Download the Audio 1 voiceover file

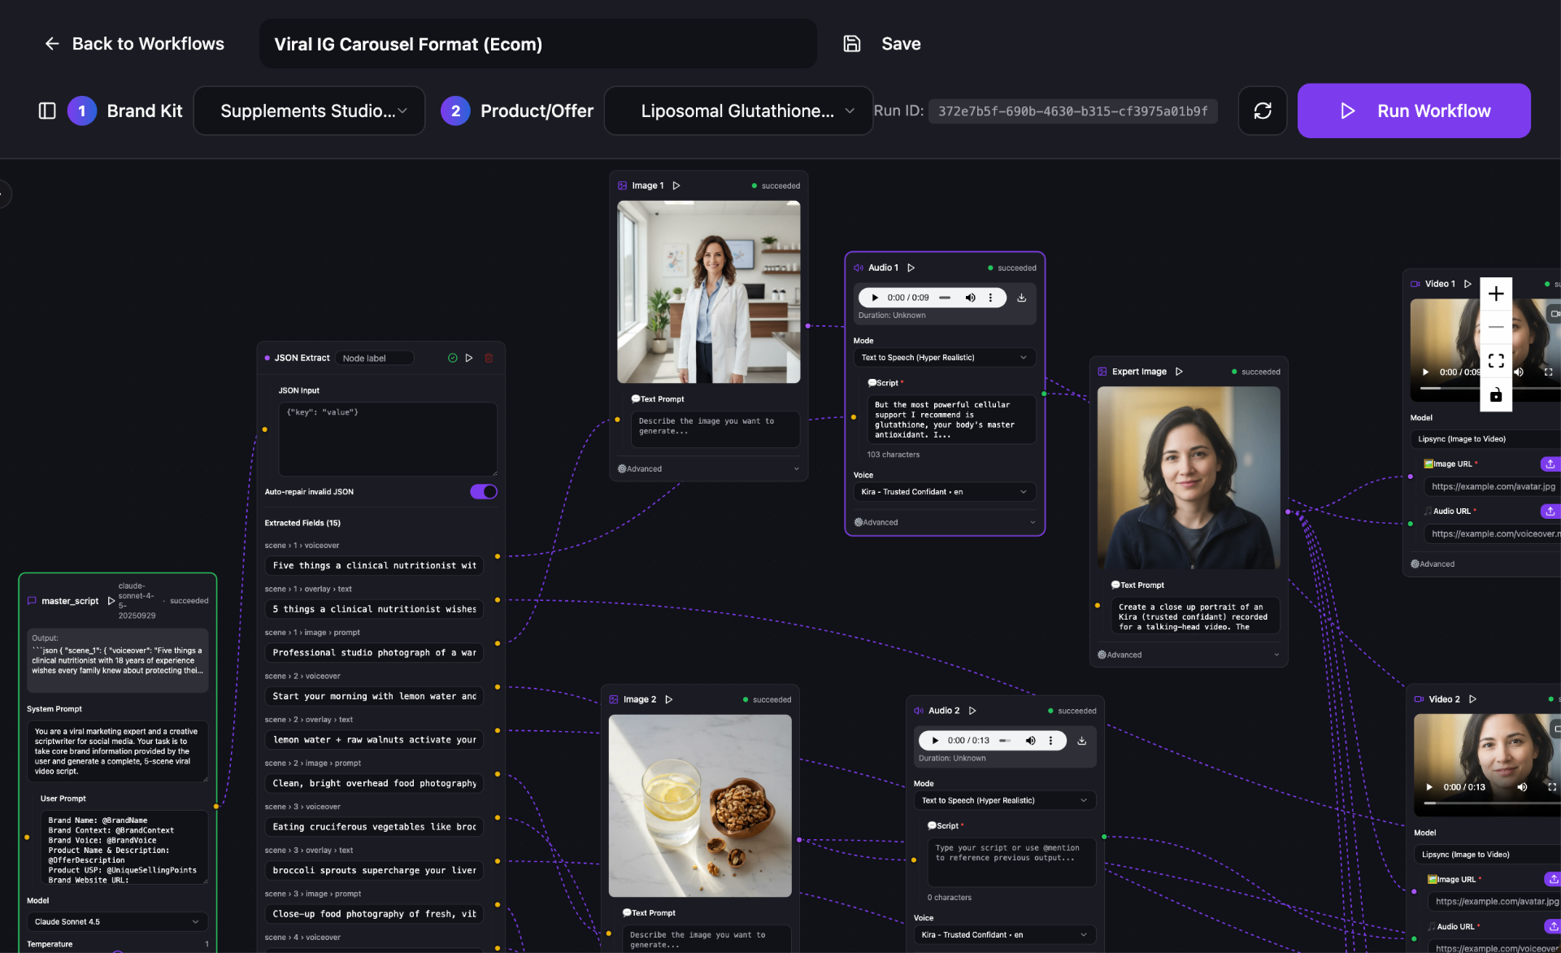pos(1021,298)
